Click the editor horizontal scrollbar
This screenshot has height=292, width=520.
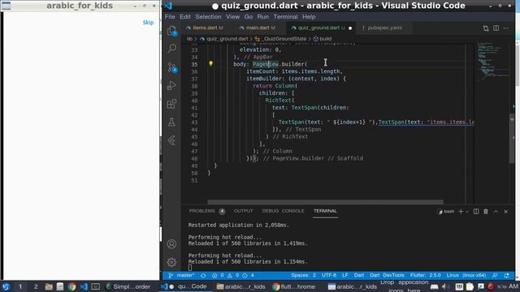tap(325, 202)
